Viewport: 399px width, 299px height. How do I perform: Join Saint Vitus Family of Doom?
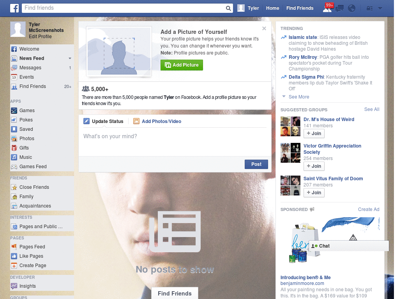314,193
